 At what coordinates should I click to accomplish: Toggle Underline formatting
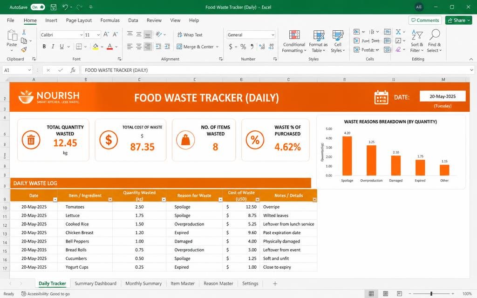62,47
